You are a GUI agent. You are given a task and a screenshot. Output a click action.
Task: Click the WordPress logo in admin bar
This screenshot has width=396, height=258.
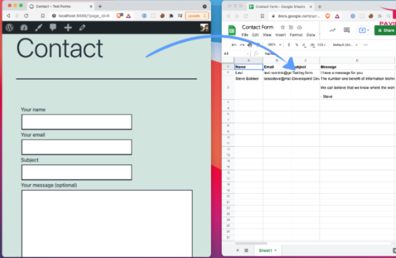(x=9, y=28)
